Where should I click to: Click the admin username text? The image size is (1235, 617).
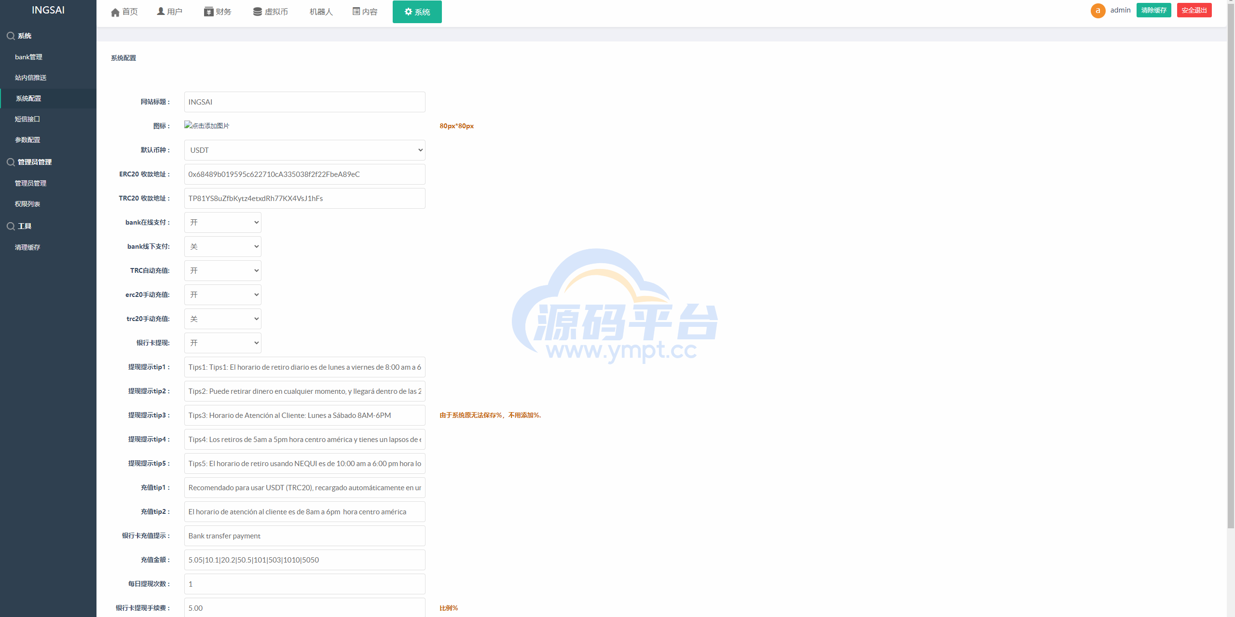[1120, 10]
